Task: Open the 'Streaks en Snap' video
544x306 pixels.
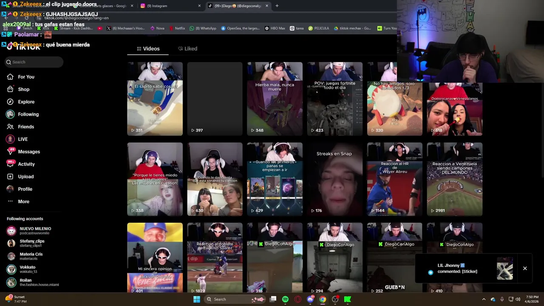Action: [x=334, y=179]
